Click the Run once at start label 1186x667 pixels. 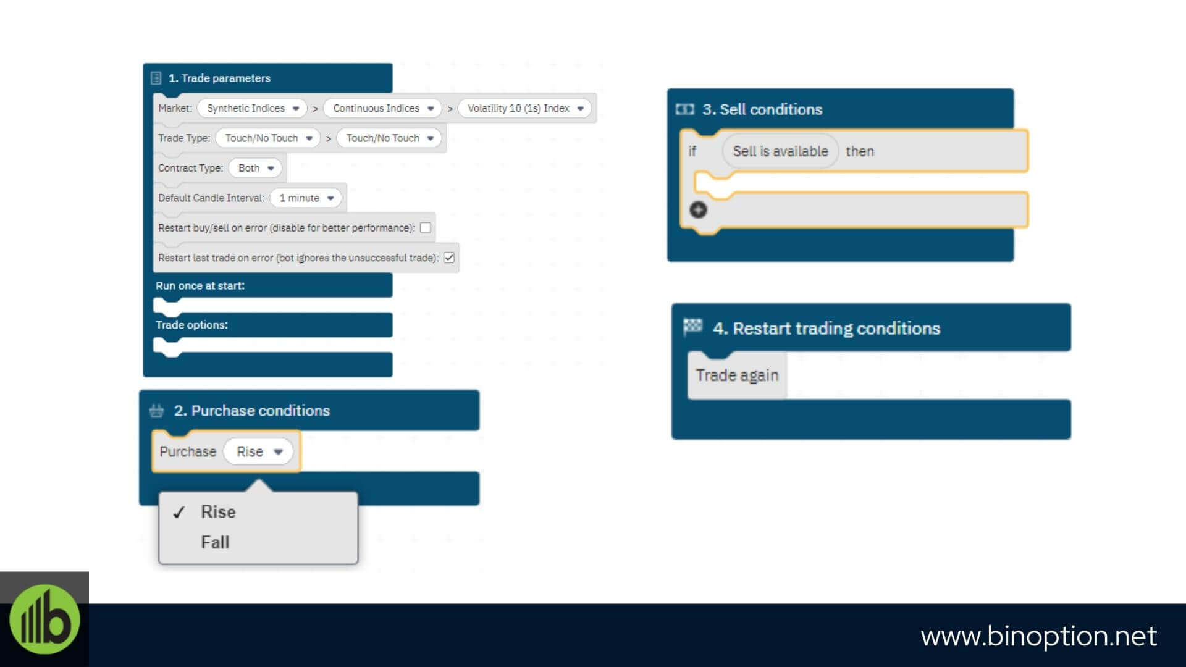200,286
